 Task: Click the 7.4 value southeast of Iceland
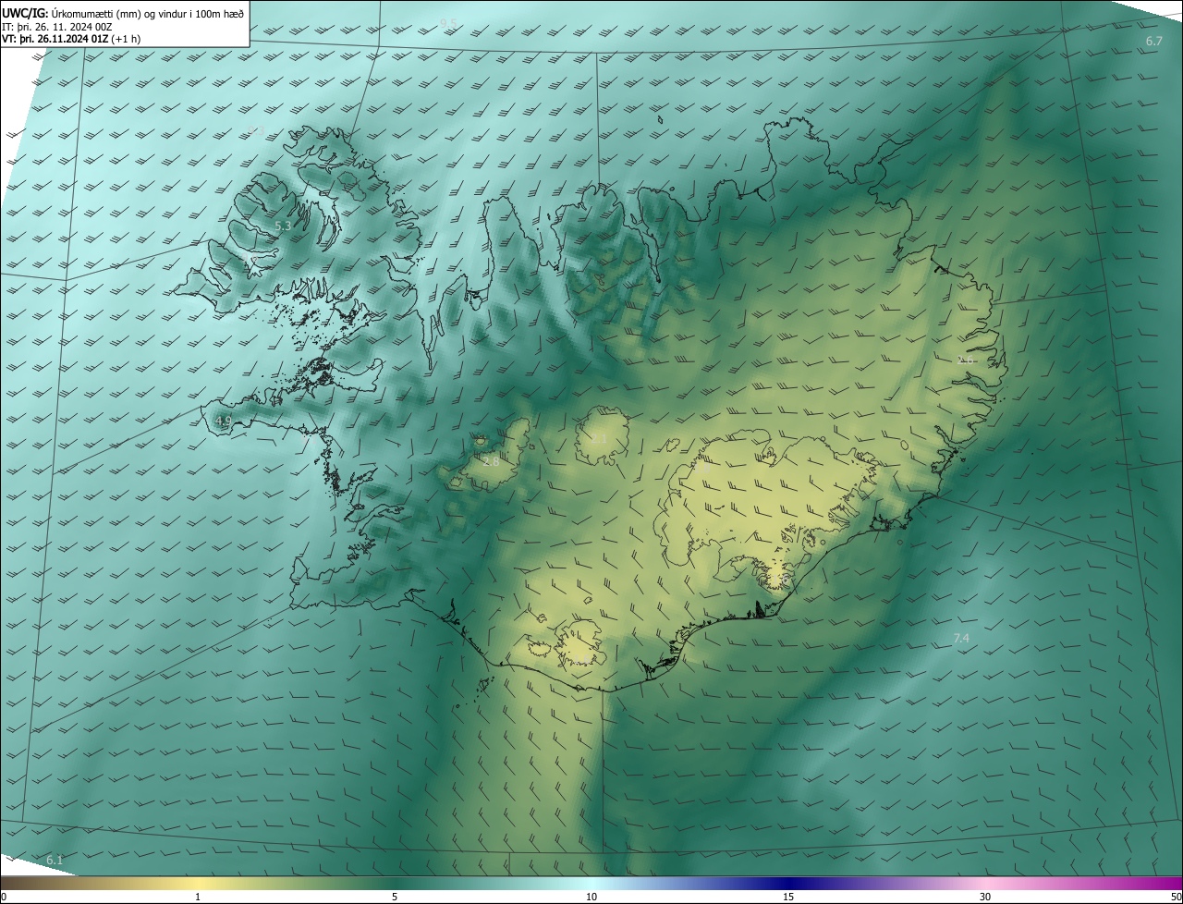(961, 639)
